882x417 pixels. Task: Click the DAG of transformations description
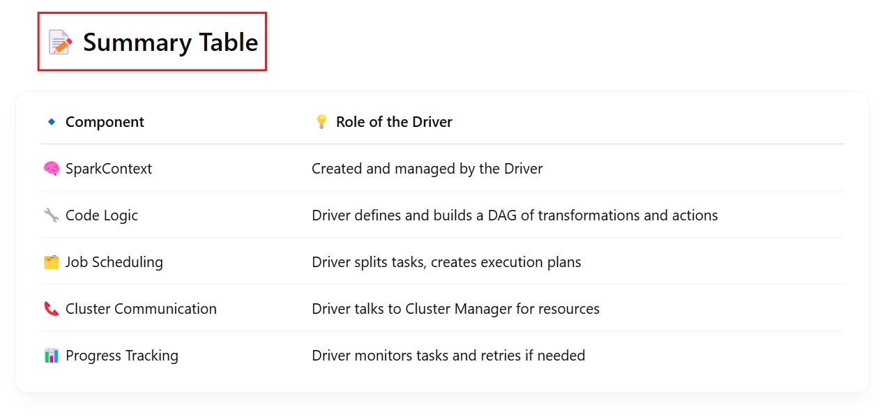pos(515,215)
